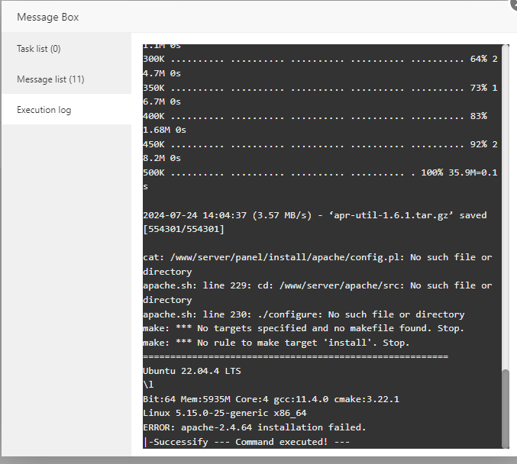Click the 'ERROR: apache-2.4.64 installation failed.' line
The width and height of the screenshot is (517, 464).
click(x=254, y=427)
